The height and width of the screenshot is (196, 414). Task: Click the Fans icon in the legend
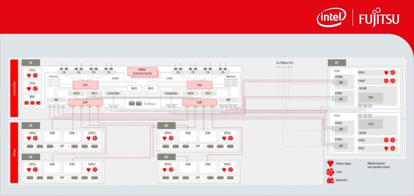tap(331, 172)
